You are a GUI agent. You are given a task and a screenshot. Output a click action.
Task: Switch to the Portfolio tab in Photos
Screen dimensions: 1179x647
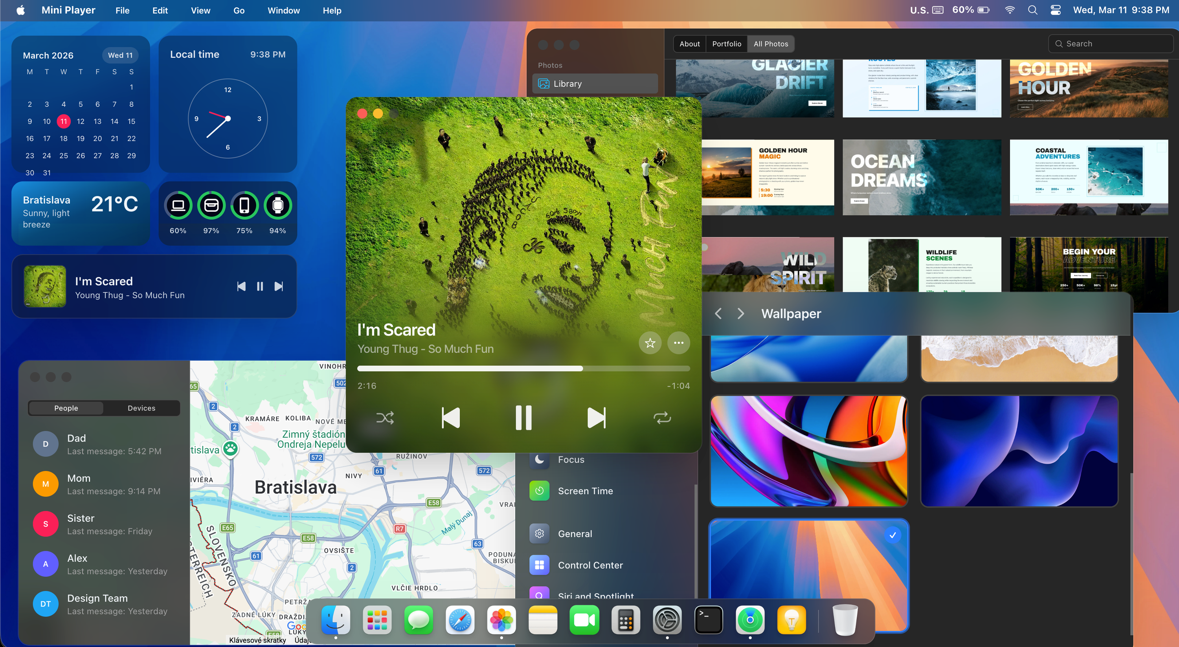pyautogui.click(x=726, y=44)
